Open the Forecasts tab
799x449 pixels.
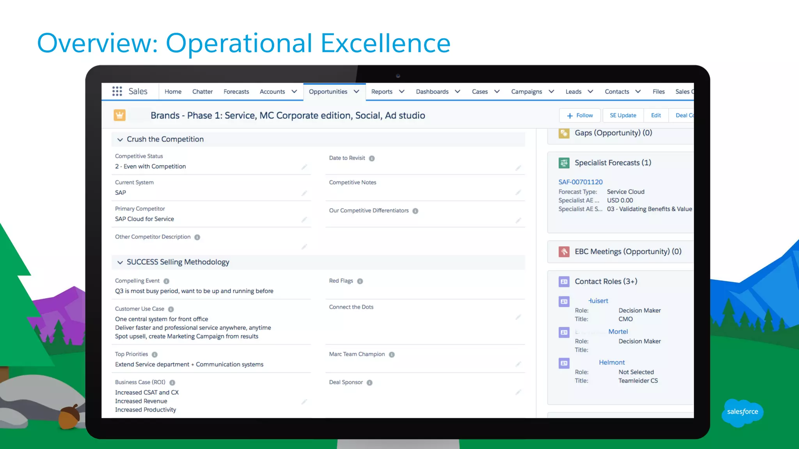click(x=236, y=92)
